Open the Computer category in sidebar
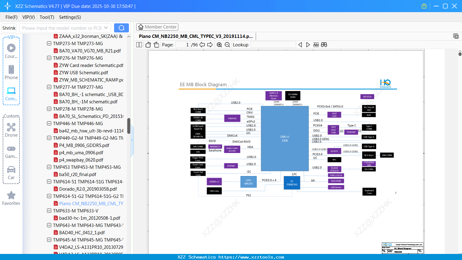This screenshot has width=462, height=260. click(x=11, y=94)
